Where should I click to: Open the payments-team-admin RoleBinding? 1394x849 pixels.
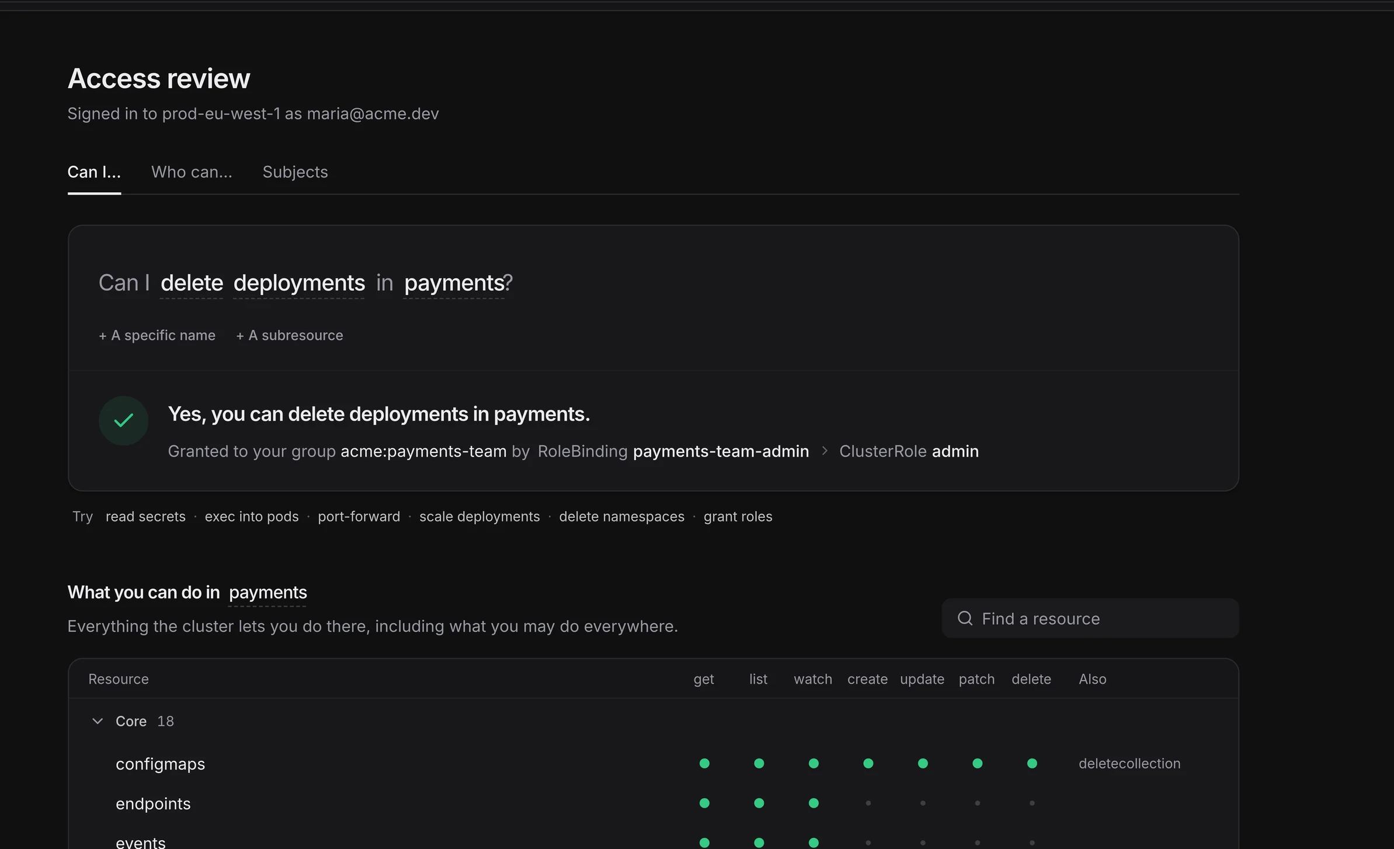[721, 451]
